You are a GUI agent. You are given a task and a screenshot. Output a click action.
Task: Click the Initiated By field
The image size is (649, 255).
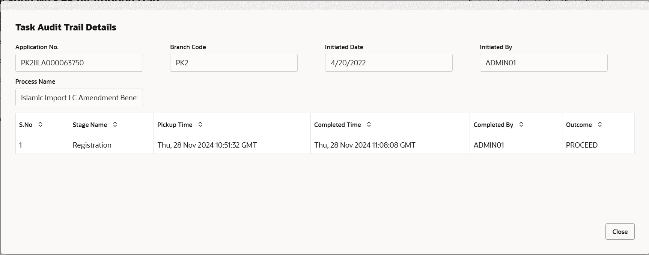544,63
